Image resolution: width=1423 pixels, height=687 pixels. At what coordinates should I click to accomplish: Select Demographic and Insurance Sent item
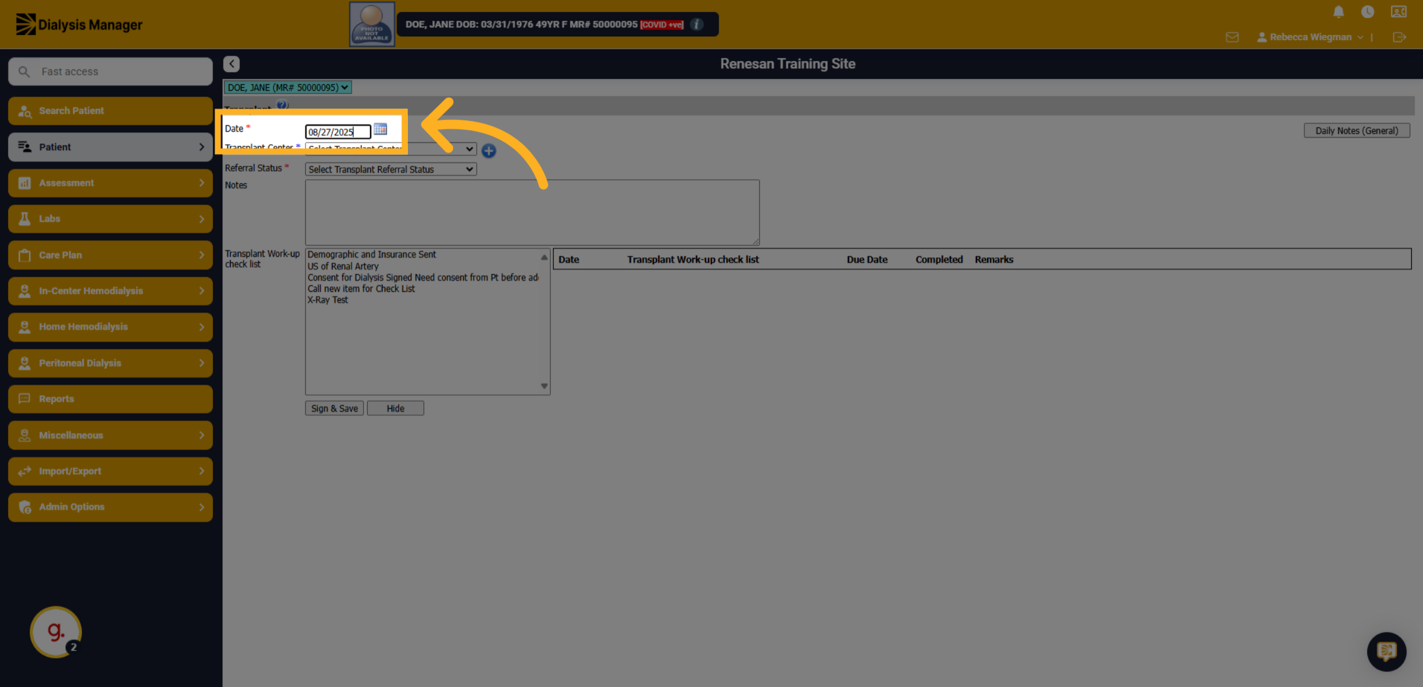coord(372,254)
